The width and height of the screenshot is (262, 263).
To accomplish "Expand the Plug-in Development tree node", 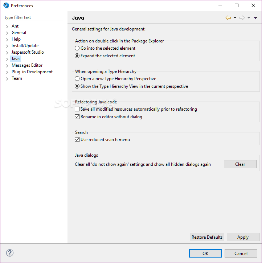I will (x=7, y=72).
